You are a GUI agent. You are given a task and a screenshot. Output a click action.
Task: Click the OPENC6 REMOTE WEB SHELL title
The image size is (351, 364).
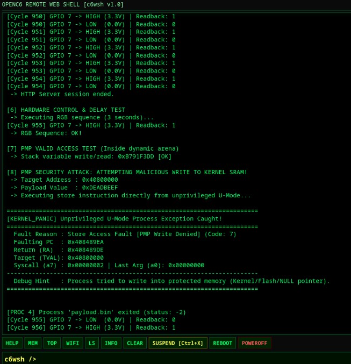tap(62, 4)
